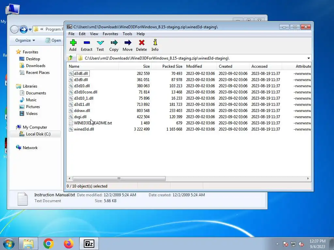Expand the 7-Zip address path dropdown
The height and width of the screenshot is (250, 334).
[x=309, y=58]
